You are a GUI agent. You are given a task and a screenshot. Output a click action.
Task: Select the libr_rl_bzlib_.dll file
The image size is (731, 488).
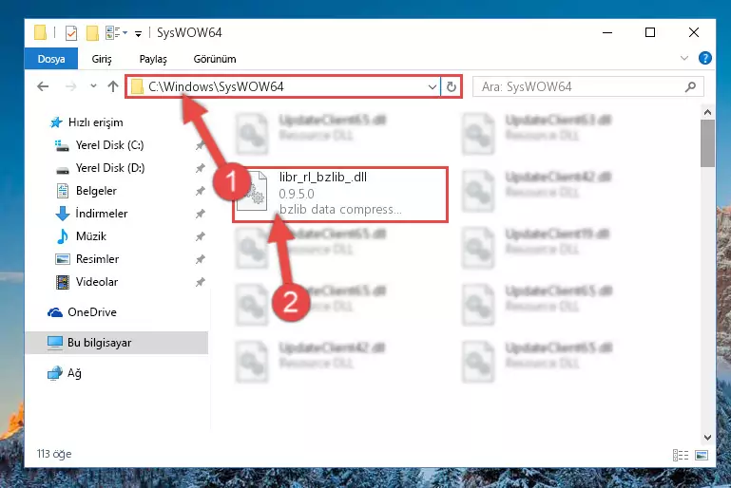coord(340,195)
